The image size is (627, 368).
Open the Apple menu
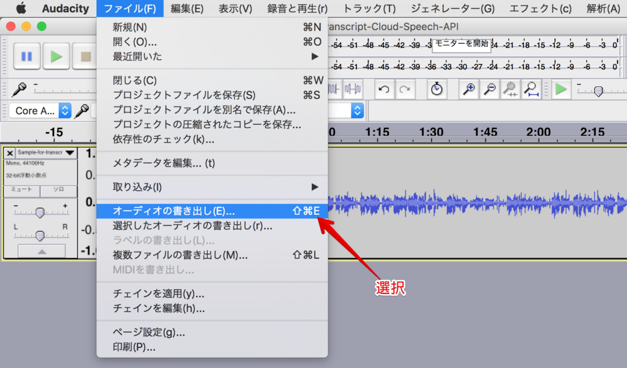tap(21, 8)
